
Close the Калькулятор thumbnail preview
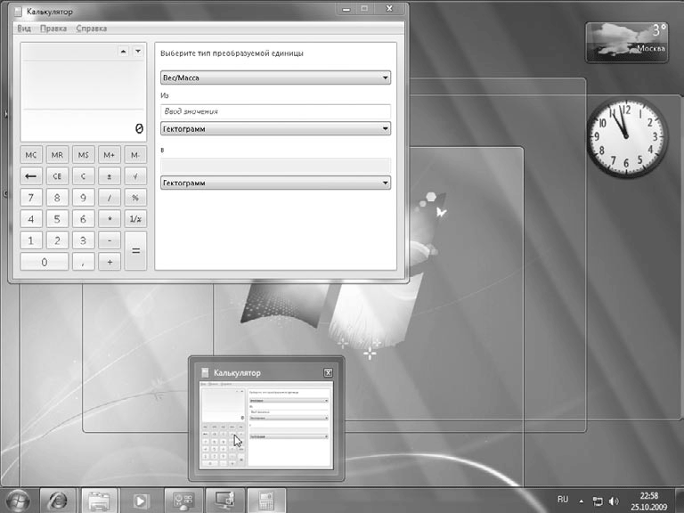point(328,372)
